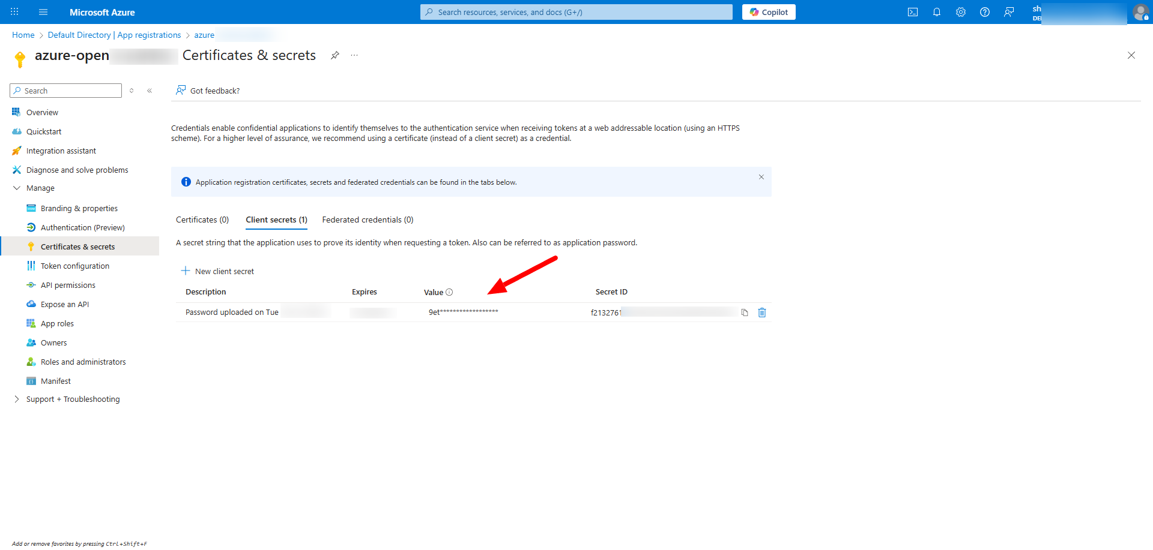Go to Default Directory App registrations breadcrumb
This screenshot has height=550, width=1153.
coord(114,35)
